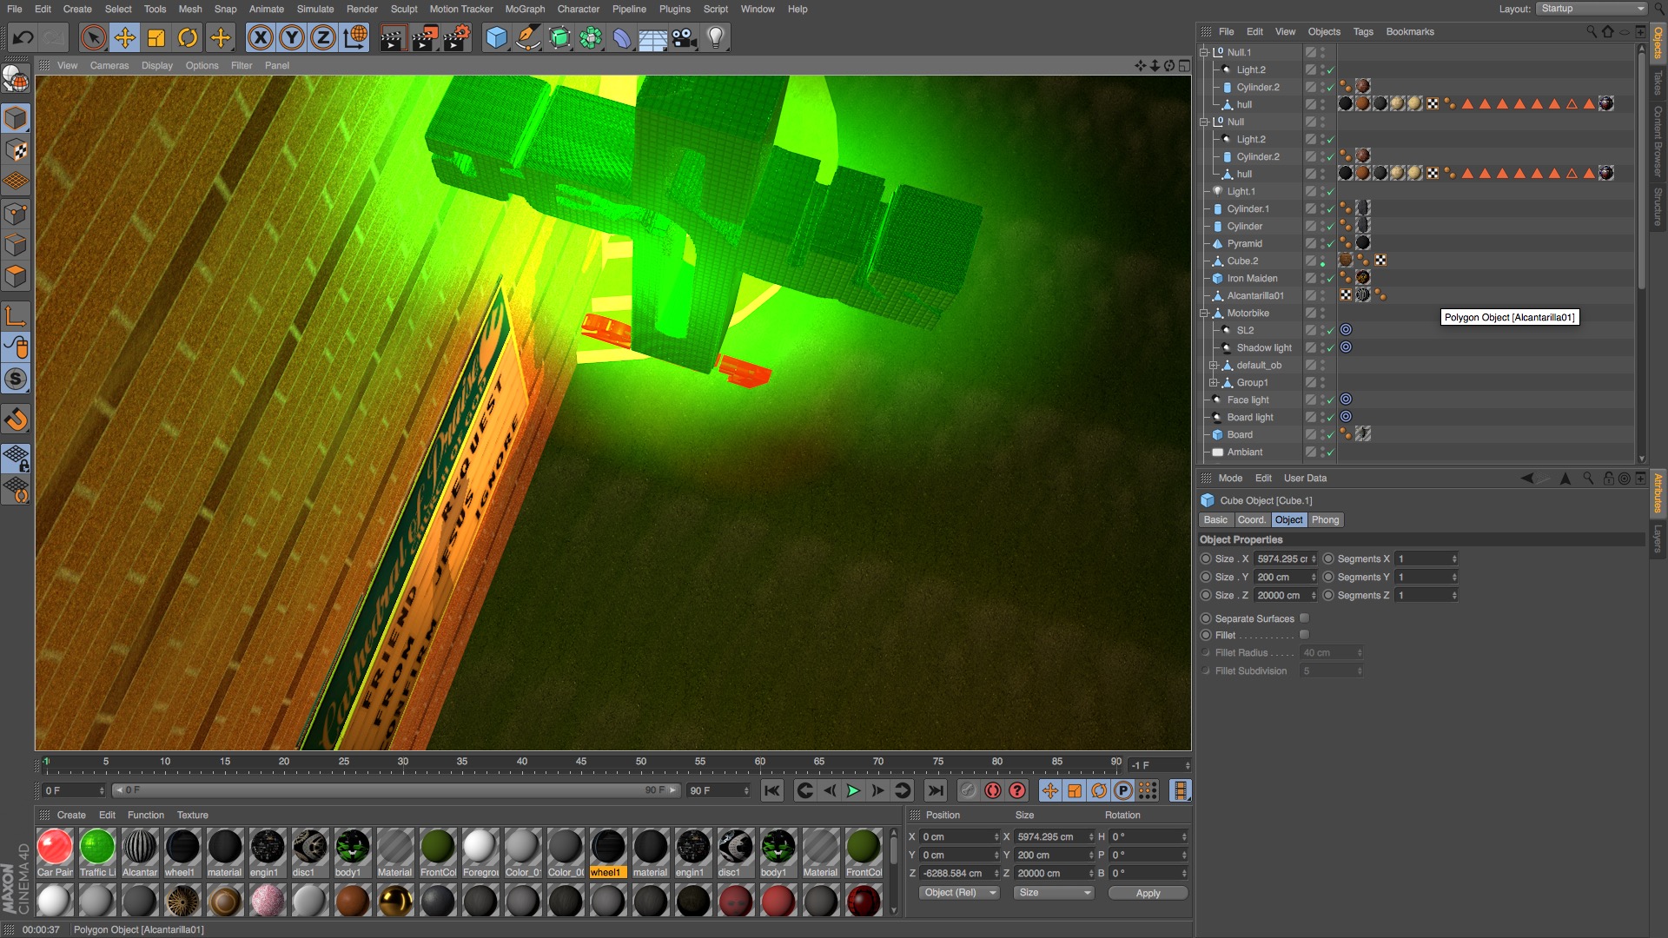Screen dimensions: 1668x938
Task: Click the Size Y 200 cm field
Action: [1281, 578]
